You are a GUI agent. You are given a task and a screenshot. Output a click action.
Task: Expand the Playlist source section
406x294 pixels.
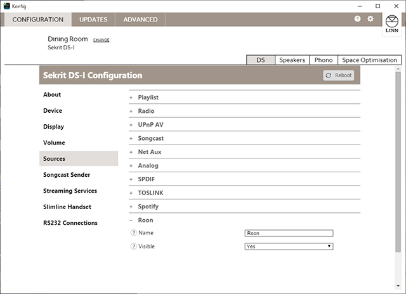point(244,98)
